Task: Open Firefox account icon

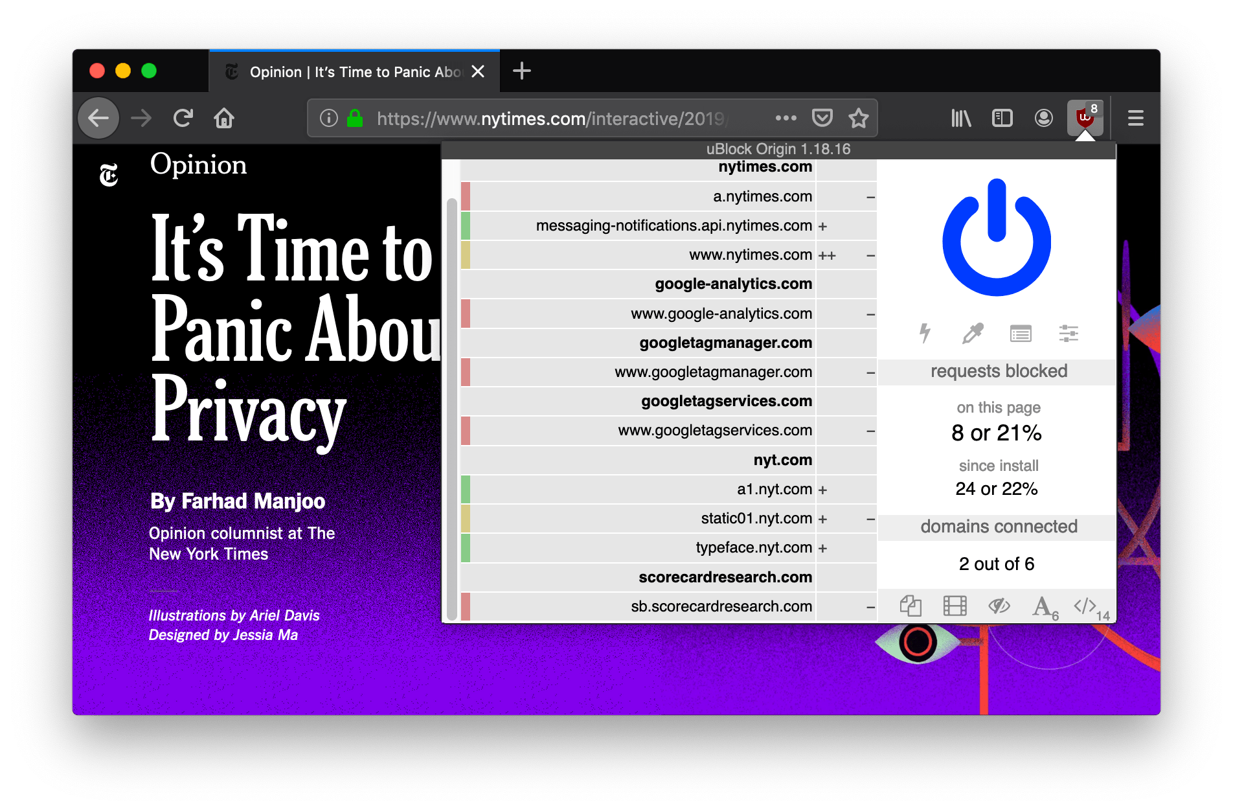Action: [x=1043, y=118]
